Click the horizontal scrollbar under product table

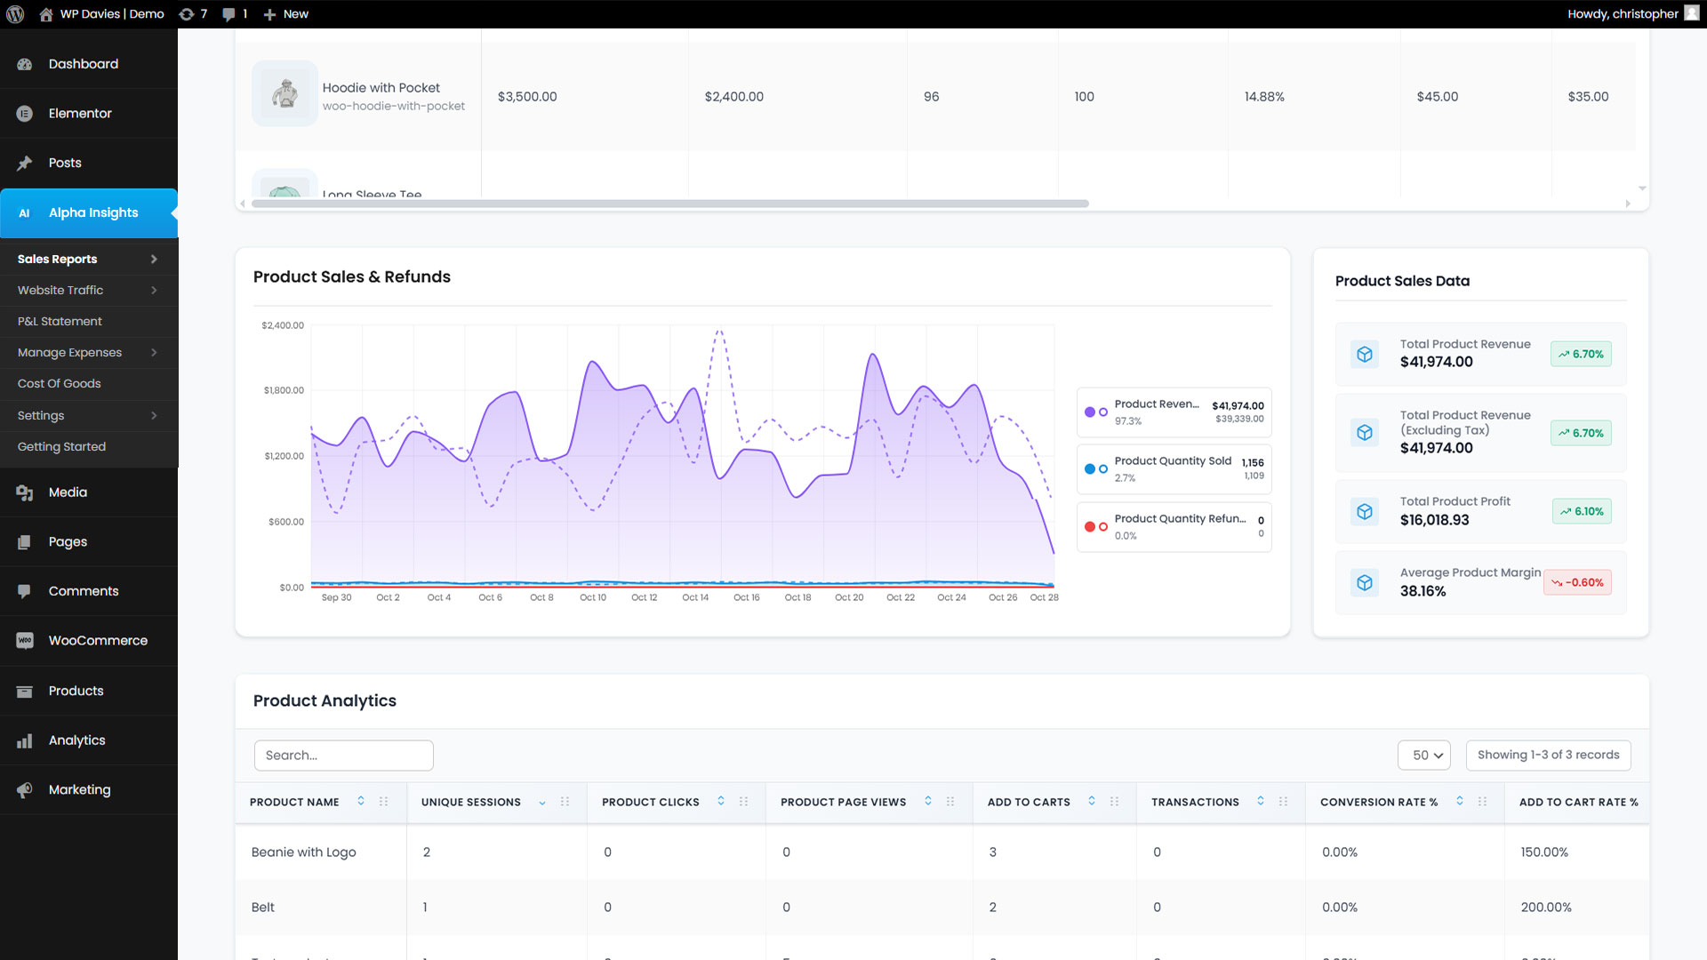click(x=669, y=204)
